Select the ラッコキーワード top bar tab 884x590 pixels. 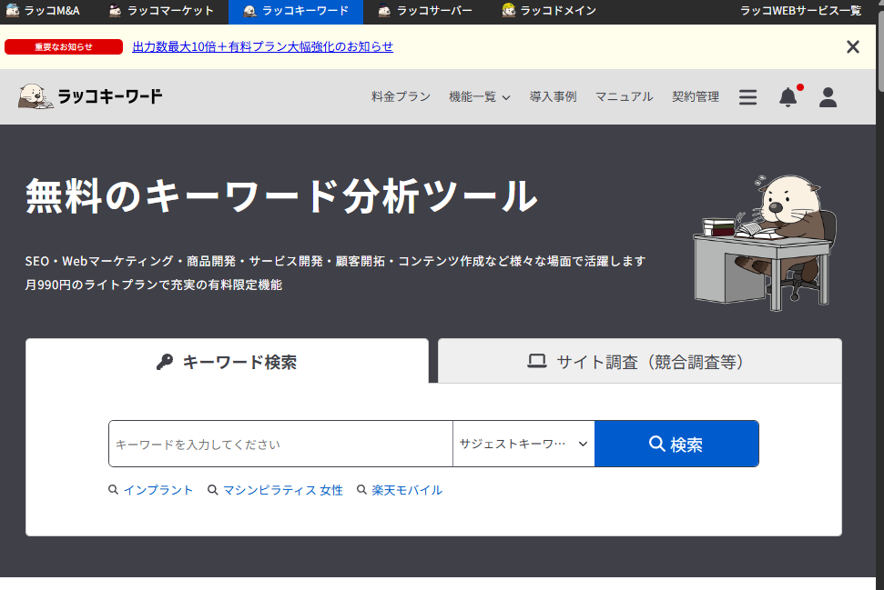point(295,11)
